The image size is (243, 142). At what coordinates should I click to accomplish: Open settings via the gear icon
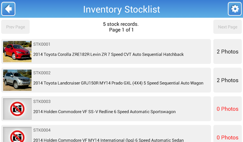click(x=235, y=9)
